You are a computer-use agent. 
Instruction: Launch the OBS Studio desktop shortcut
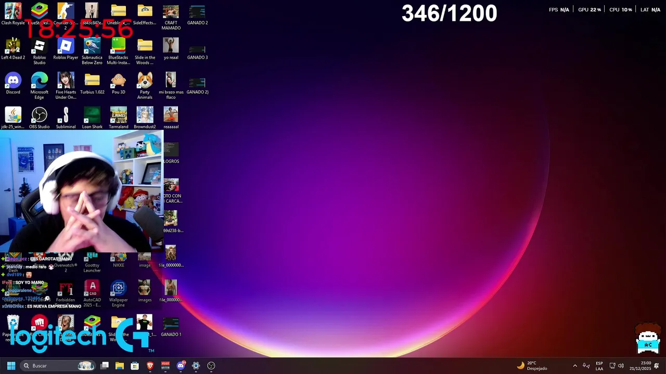[x=40, y=118]
